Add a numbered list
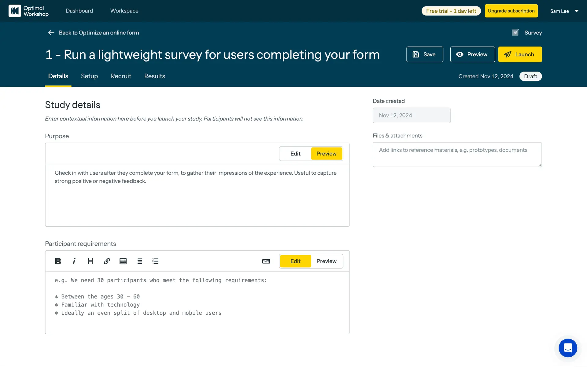Screen dimensions: 587x367 pyautogui.click(x=155, y=261)
